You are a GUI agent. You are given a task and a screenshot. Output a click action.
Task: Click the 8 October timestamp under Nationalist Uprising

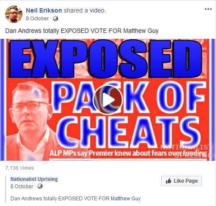pos(22,187)
